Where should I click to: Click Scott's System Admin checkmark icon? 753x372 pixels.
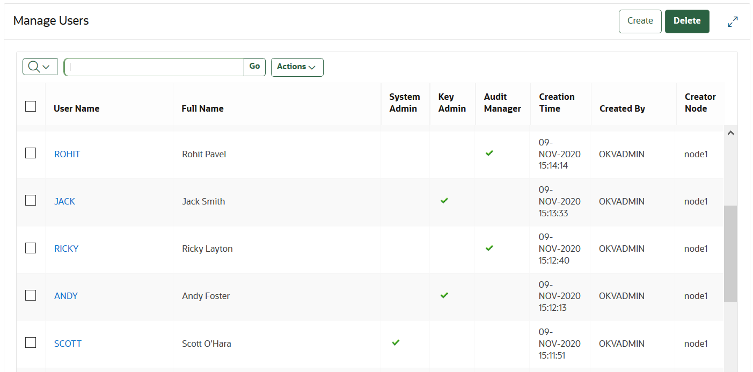(396, 342)
